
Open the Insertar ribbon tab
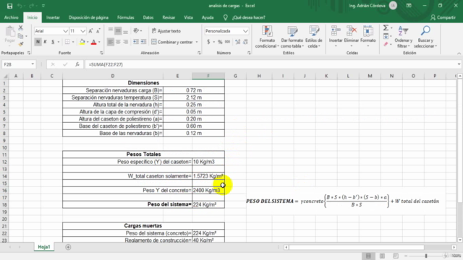(x=53, y=17)
